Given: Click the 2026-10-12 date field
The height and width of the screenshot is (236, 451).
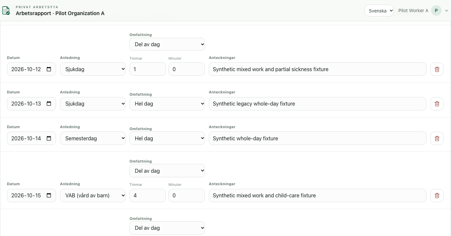Looking at the screenshot, I should click(x=31, y=69).
